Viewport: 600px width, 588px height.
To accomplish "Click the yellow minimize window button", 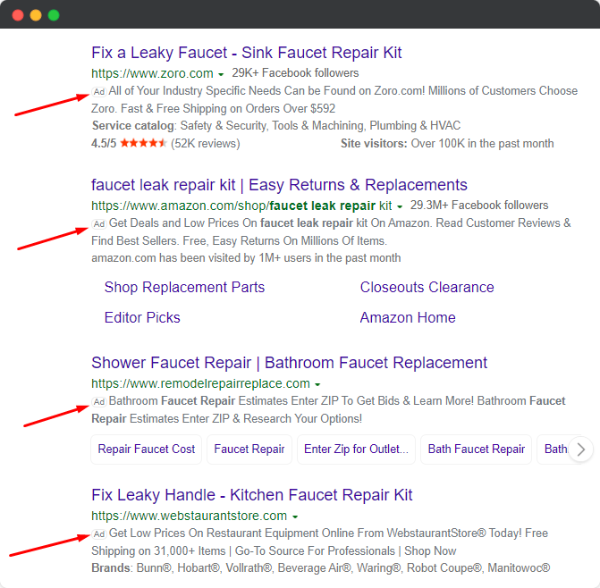I will 36,15.
